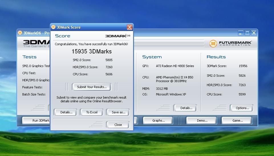Image resolution: width=274 pixels, height=156 pixels.
Task: Click the SM2.0 Score value 5805
Action: (109, 60)
